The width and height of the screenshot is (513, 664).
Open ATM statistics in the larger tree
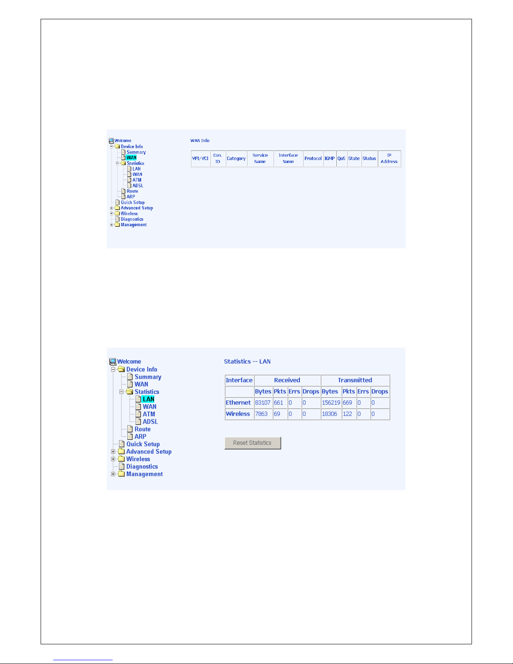[149, 414]
